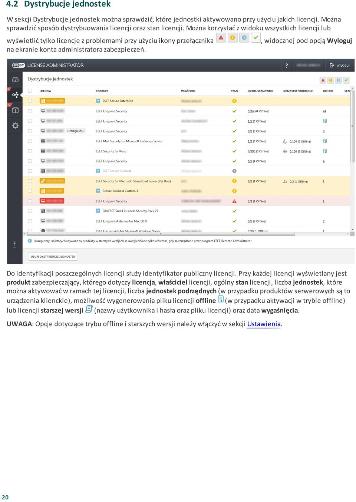This screenshot has height=502, width=356.
Task: Filter licenses by red error triangle
Action: tap(323, 80)
